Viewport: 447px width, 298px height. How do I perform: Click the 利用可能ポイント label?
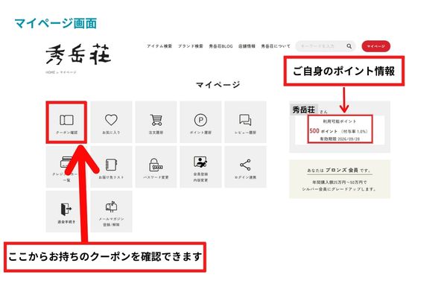(x=340, y=121)
